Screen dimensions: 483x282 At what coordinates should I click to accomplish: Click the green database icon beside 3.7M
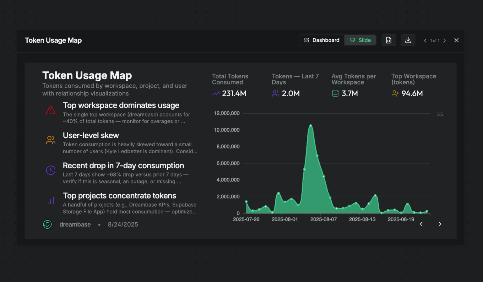[335, 93]
